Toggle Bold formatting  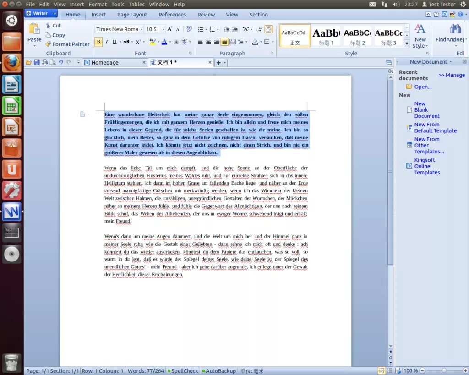(x=98, y=42)
